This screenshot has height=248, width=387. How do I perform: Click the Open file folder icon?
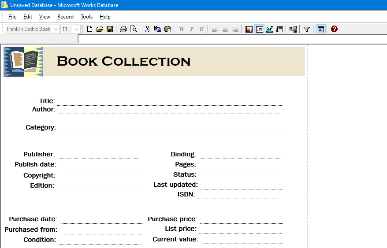(100, 29)
